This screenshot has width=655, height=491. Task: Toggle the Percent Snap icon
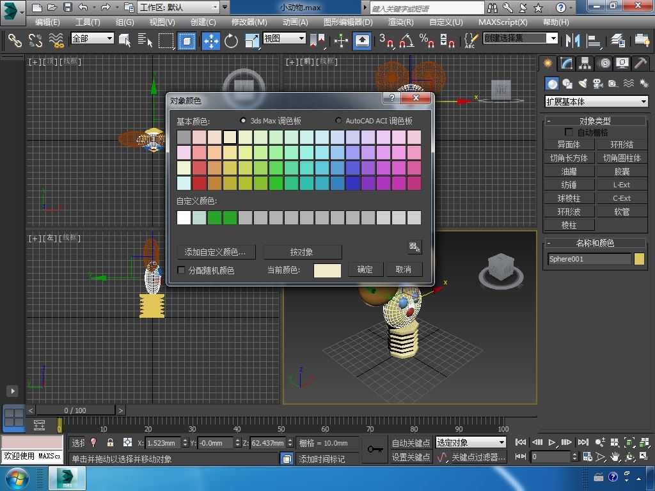(427, 40)
